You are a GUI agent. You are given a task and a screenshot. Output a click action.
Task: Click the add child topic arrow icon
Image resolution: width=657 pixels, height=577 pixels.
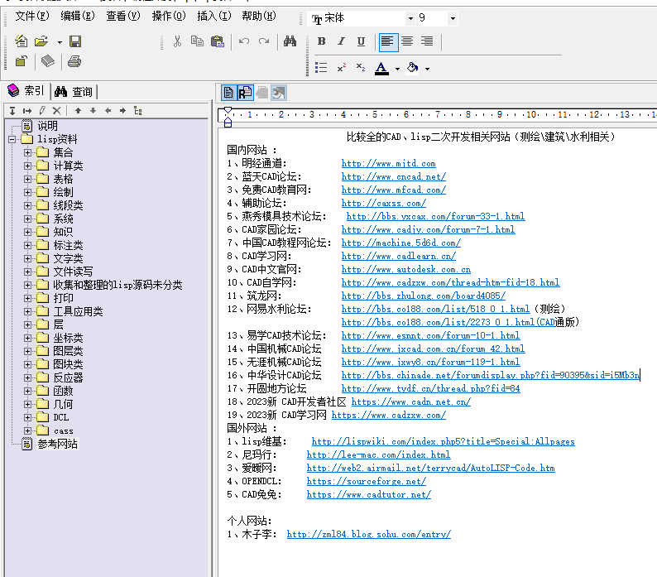click(27, 111)
